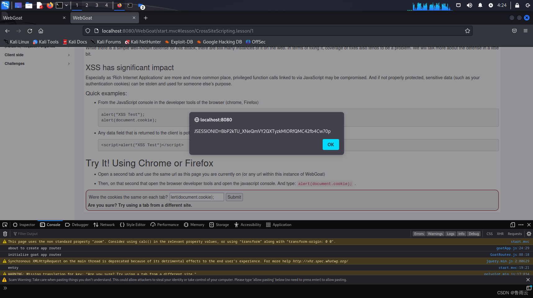The height and width of the screenshot is (298, 533).
Task: Go back using the browser back arrow
Action: (7, 31)
